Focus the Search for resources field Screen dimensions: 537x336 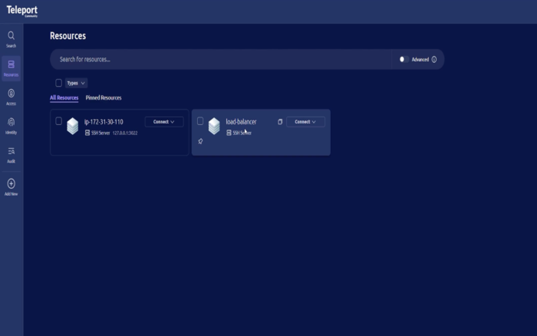[221, 60]
